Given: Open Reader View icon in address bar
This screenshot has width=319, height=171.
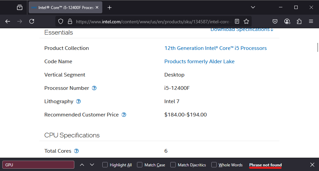Looking at the screenshot, I should [x=237, y=21].
